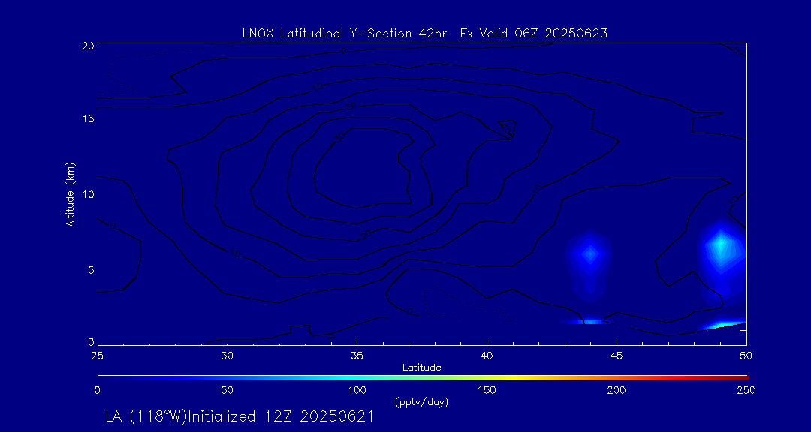
Task: Click colorbar scale label 50
Action: (227, 390)
